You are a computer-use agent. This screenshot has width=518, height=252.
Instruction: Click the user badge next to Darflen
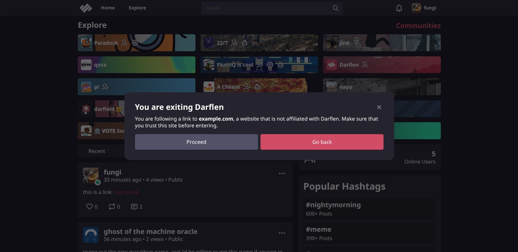click(365, 65)
